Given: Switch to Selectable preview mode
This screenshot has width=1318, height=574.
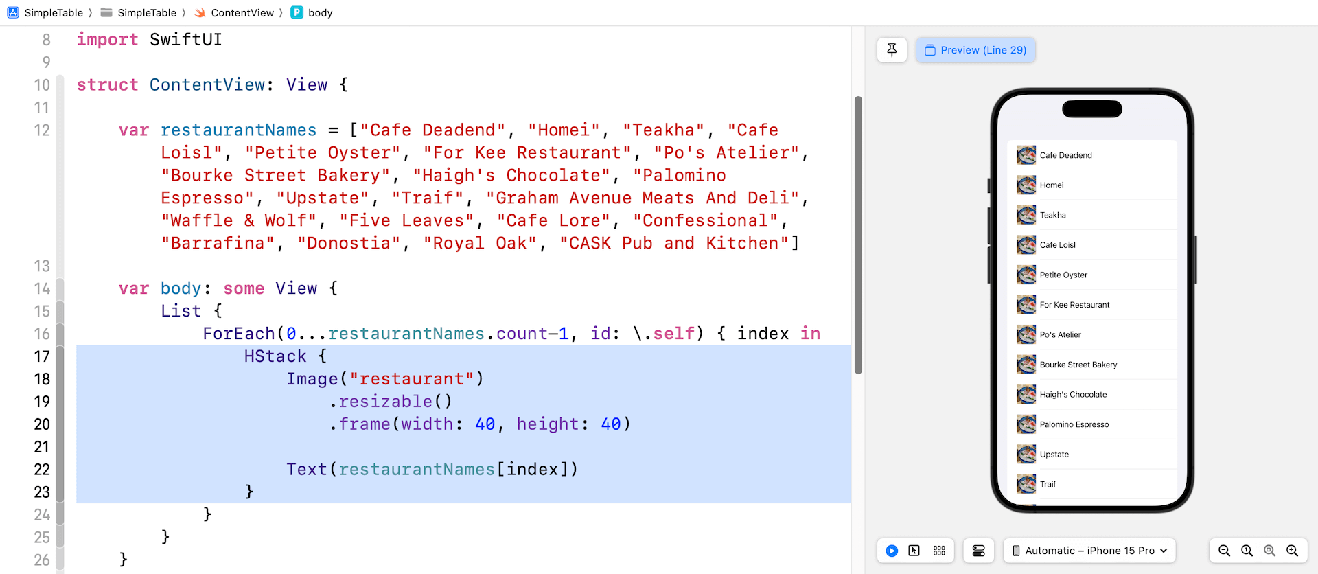Looking at the screenshot, I should tap(914, 551).
